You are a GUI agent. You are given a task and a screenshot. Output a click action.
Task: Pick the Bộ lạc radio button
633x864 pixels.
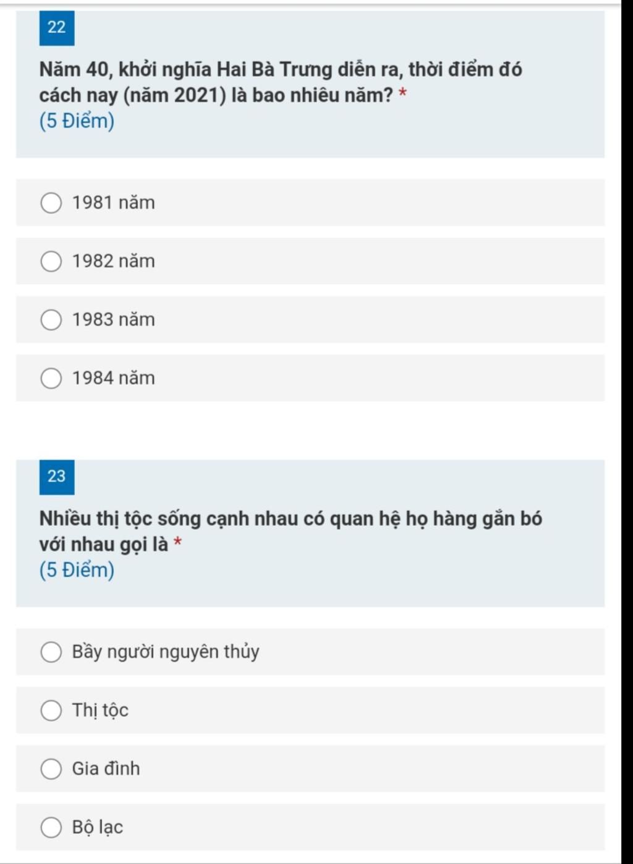click(x=51, y=827)
